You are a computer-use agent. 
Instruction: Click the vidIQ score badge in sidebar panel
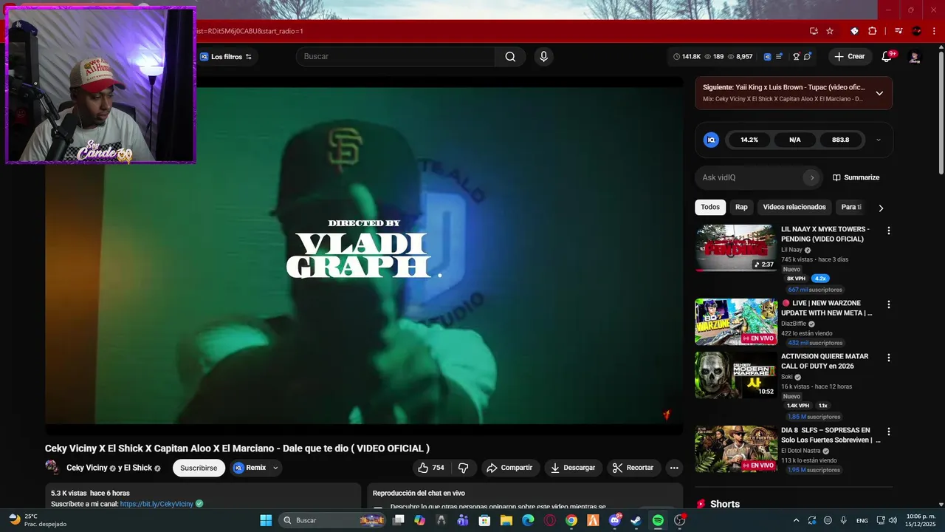coord(711,140)
